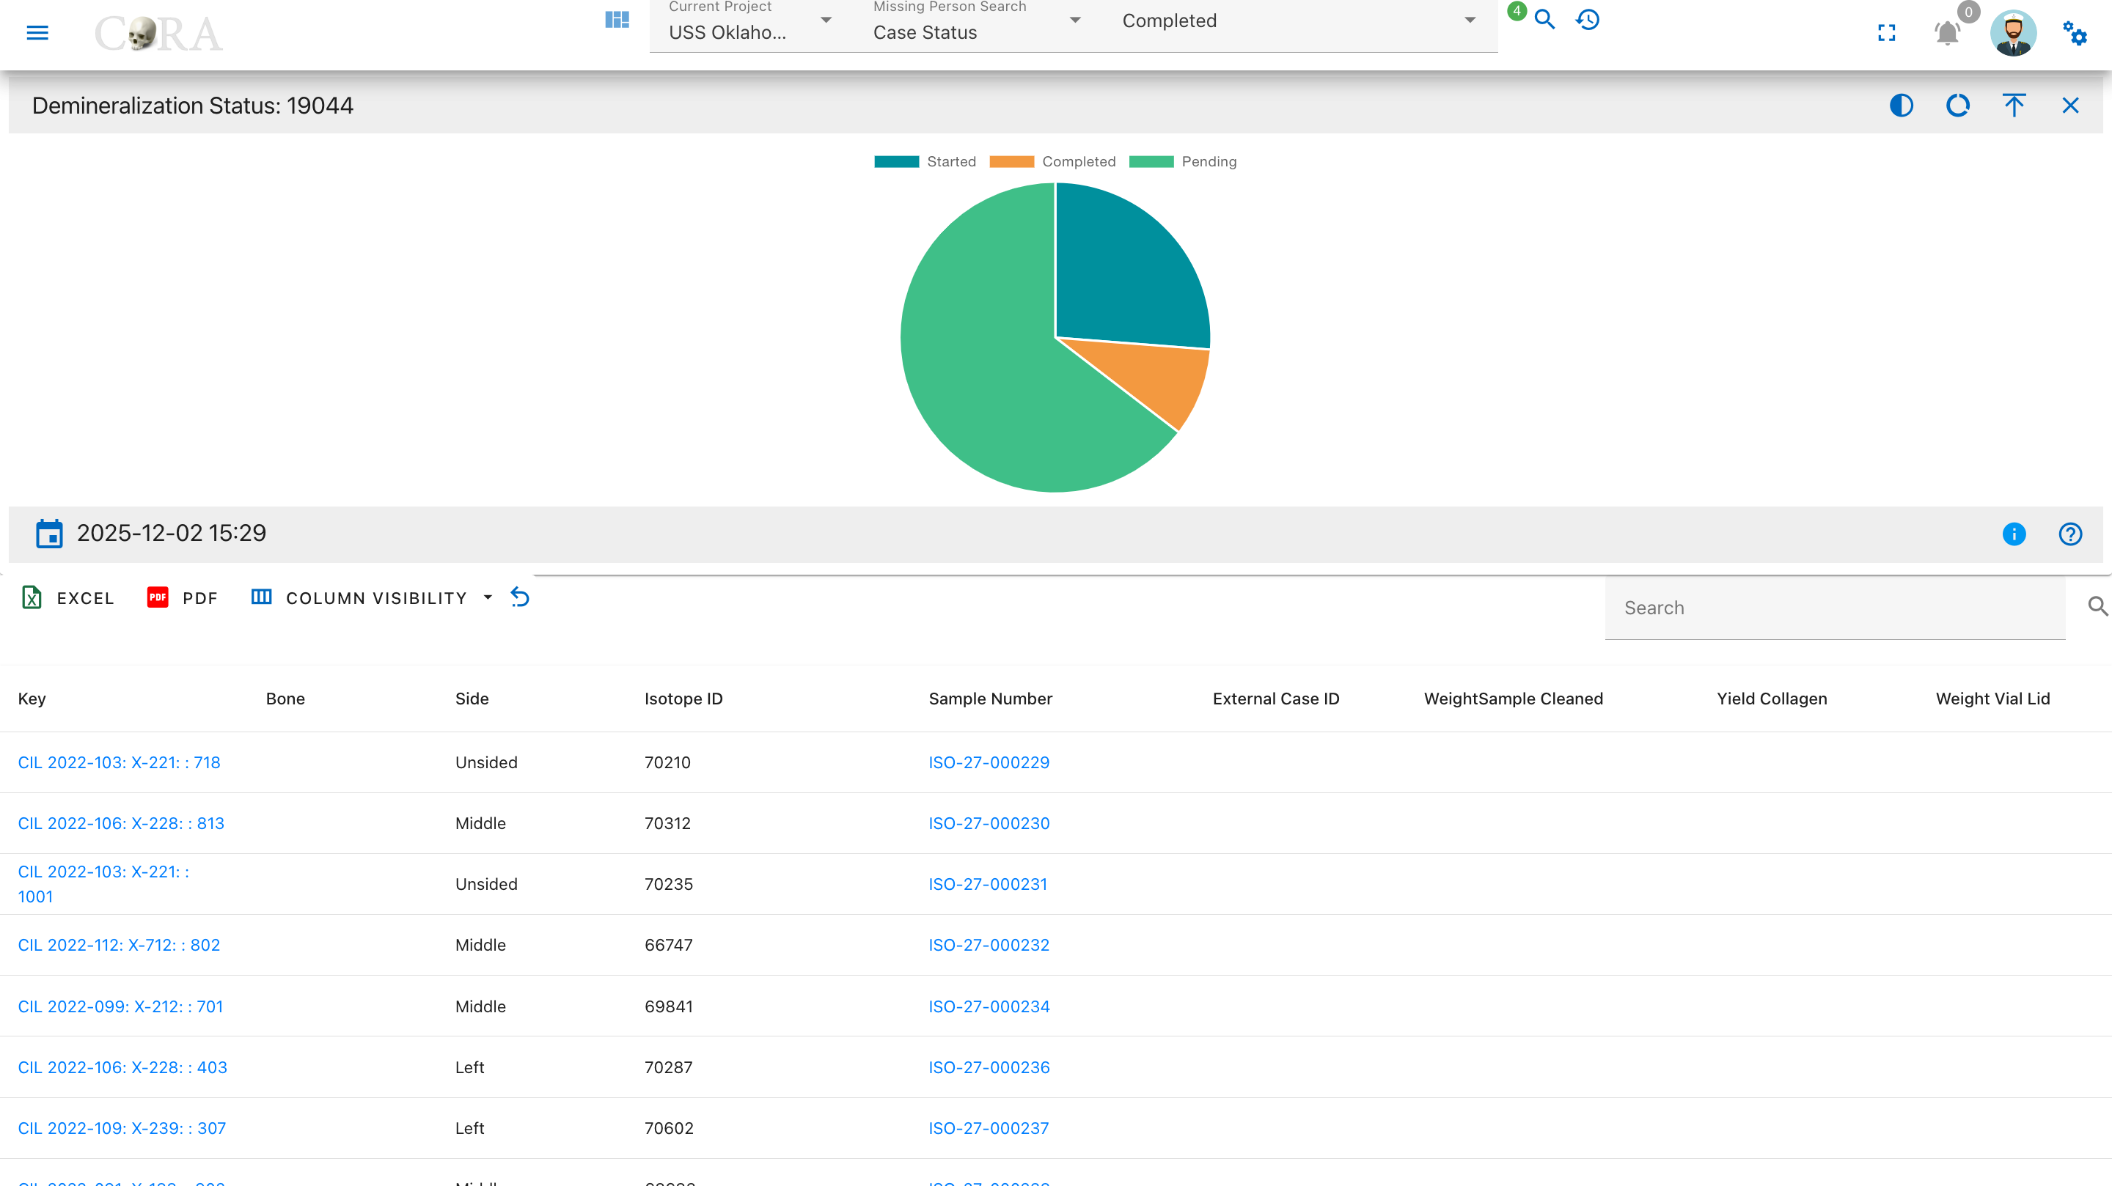Image resolution: width=2112 pixels, height=1186 pixels.
Task: Enter fullscreen mode
Action: (1887, 33)
